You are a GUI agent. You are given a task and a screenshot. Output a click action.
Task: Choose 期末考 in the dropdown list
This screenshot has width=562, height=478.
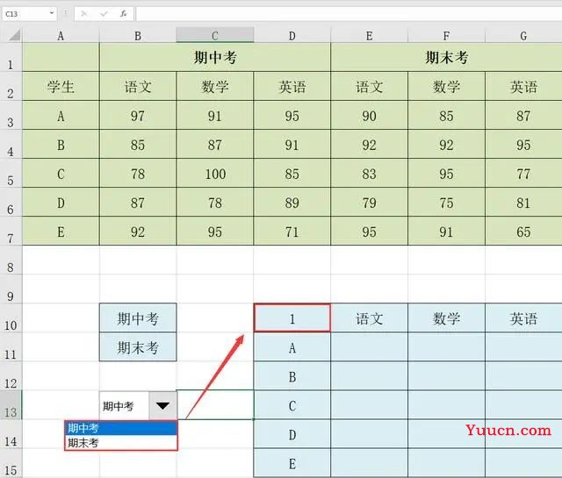click(121, 443)
